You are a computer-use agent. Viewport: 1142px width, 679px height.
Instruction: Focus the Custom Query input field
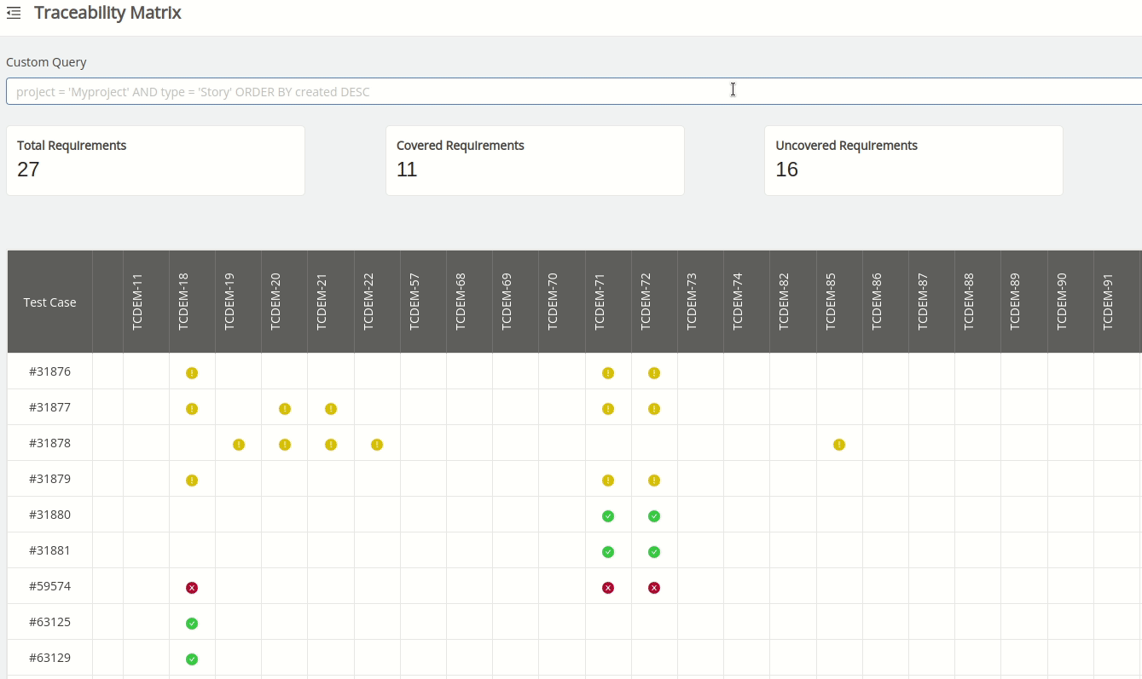pos(574,91)
